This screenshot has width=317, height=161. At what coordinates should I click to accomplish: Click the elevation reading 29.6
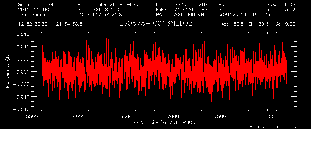pos(263,24)
